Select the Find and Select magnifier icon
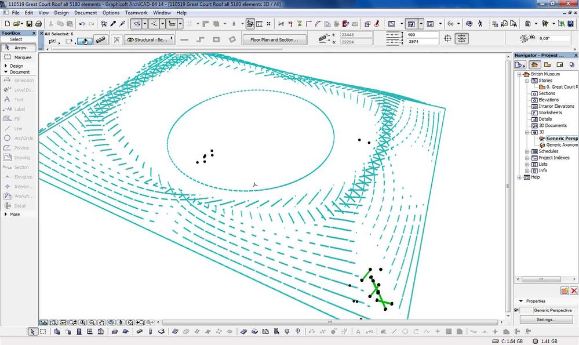 tap(103, 24)
